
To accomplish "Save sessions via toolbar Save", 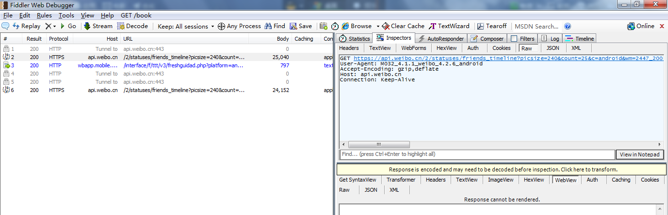I will 301,26.
